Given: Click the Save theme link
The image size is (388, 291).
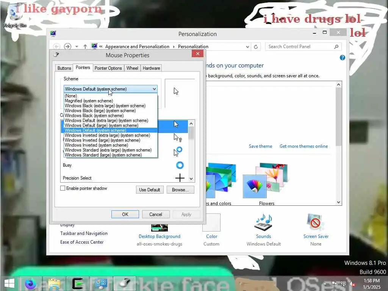Looking at the screenshot, I should (x=260, y=146).
